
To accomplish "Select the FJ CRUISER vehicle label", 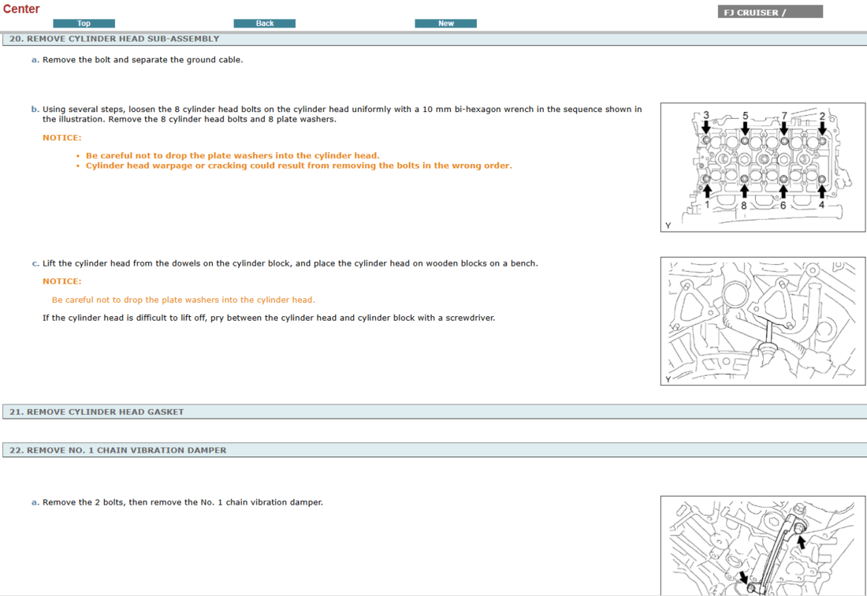I will [769, 12].
